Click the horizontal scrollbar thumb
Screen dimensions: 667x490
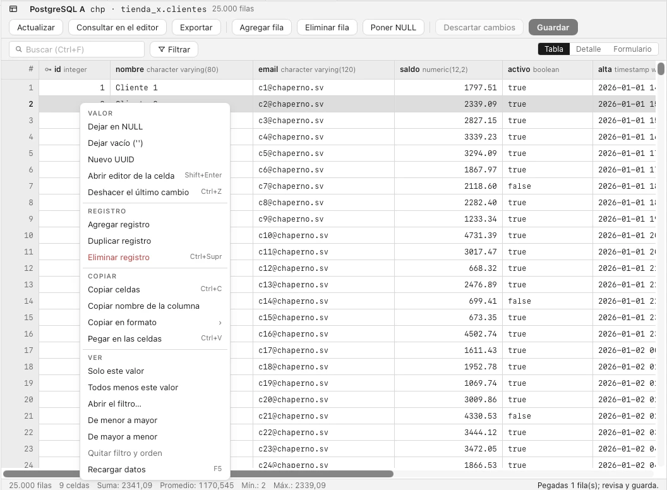[x=198, y=474]
